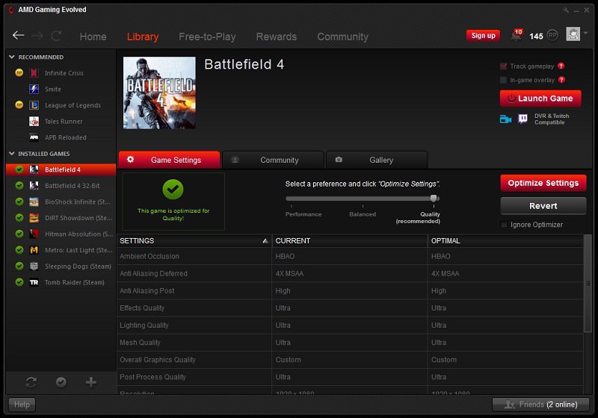This screenshot has width=598, height=418.
Task: Click the back arrow navigation icon
Action: [19, 36]
